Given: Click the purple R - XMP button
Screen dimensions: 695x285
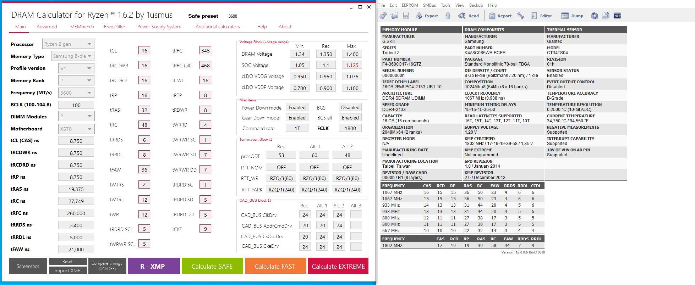Looking at the screenshot, I should (154, 266).
